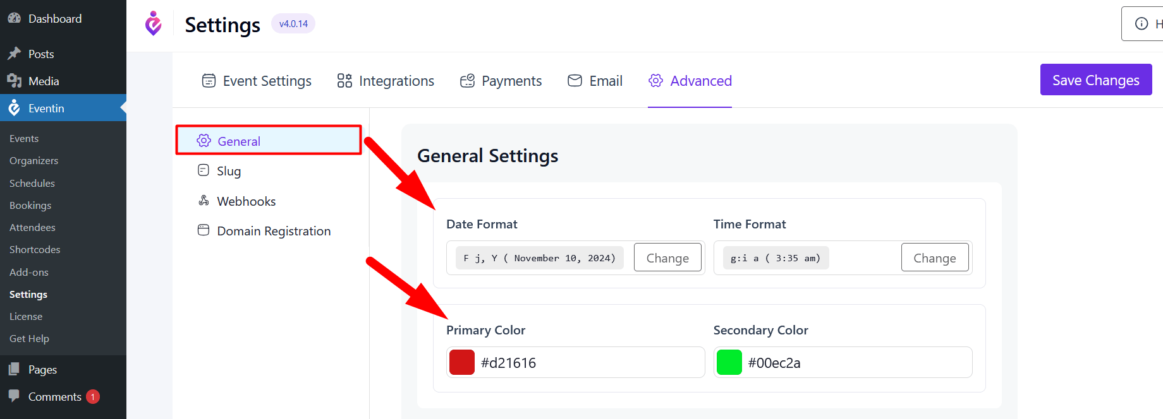
Task: Click the Domain Registration icon
Action: click(204, 230)
